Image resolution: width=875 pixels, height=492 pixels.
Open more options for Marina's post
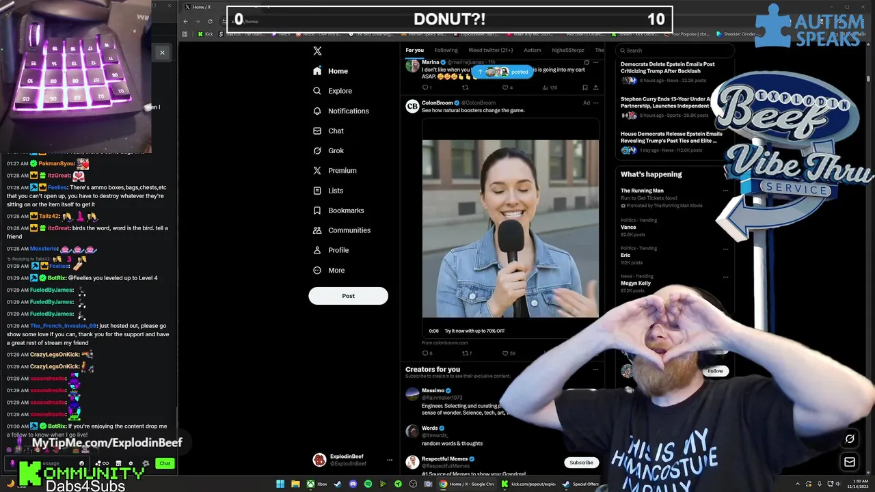(596, 62)
